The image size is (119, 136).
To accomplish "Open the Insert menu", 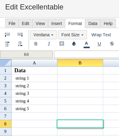I will (56, 23).
